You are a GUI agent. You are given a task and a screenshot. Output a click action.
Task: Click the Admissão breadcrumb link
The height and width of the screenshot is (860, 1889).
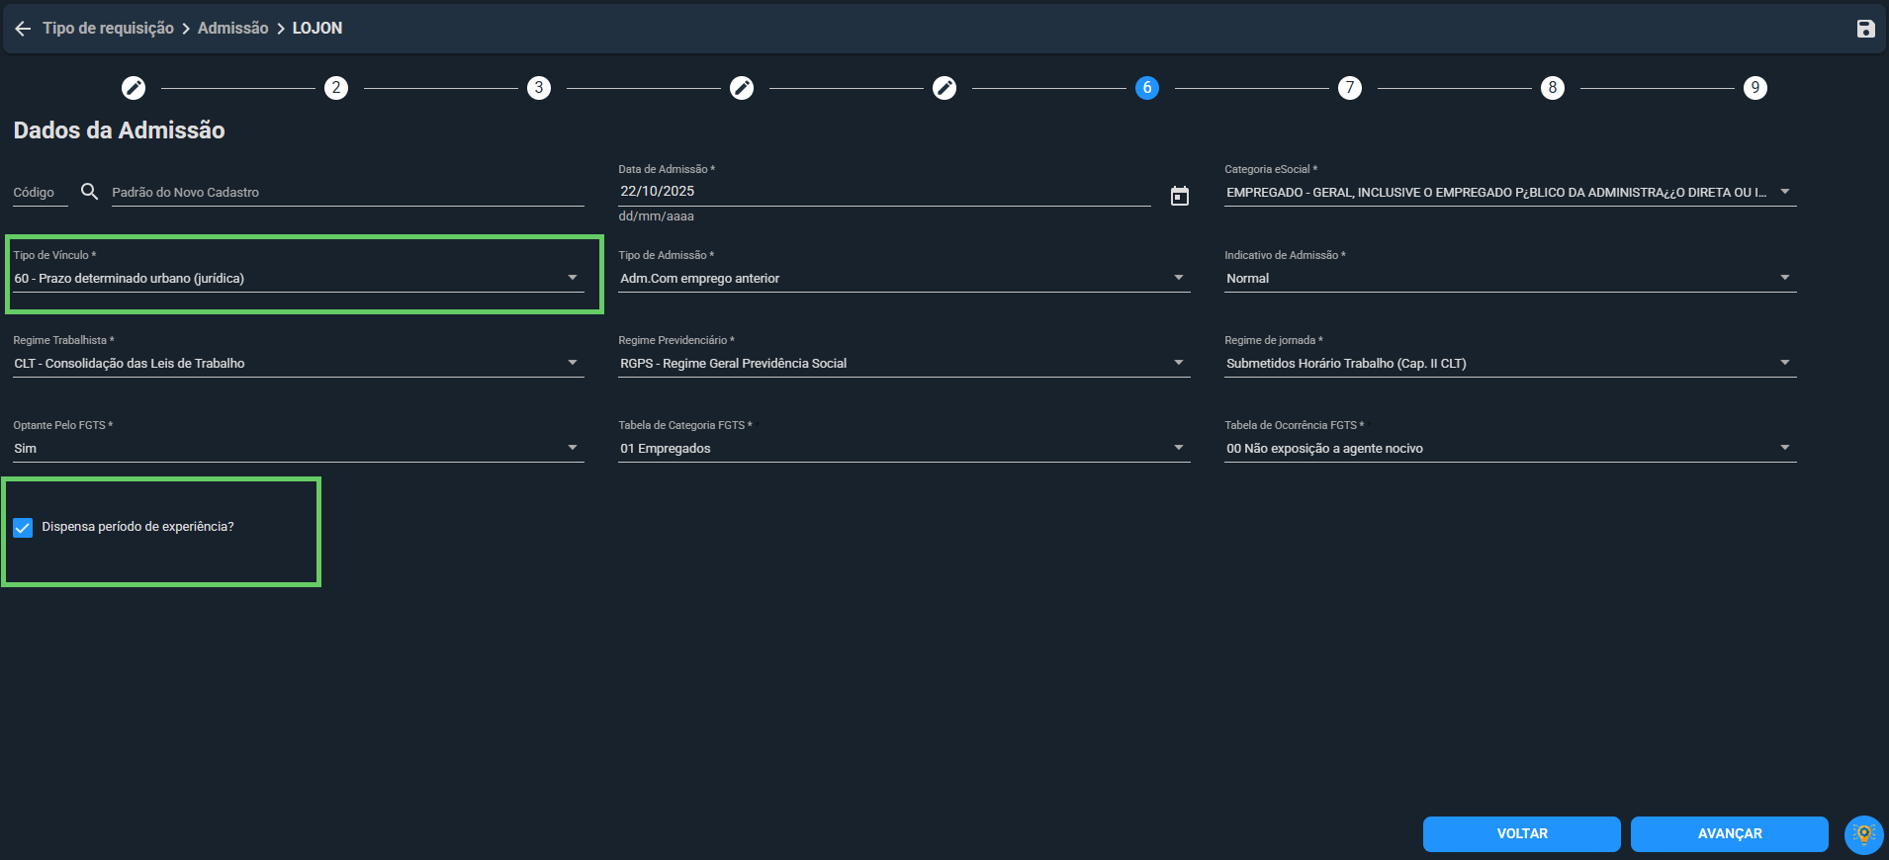(232, 29)
